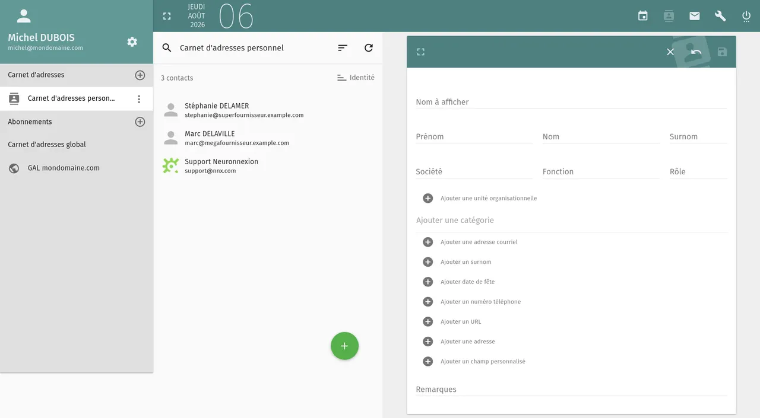Click the Surnom field in name row
This screenshot has width=760, height=418.
[698, 136]
